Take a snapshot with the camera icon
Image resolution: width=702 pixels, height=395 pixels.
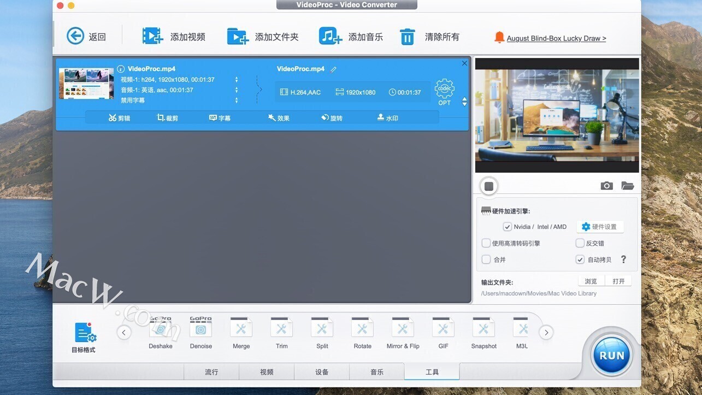(x=606, y=186)
